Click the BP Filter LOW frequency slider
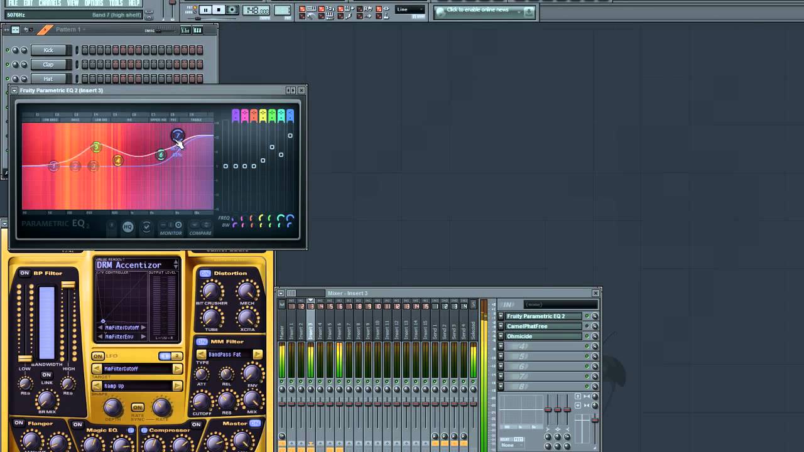 (x=24, y=358)
